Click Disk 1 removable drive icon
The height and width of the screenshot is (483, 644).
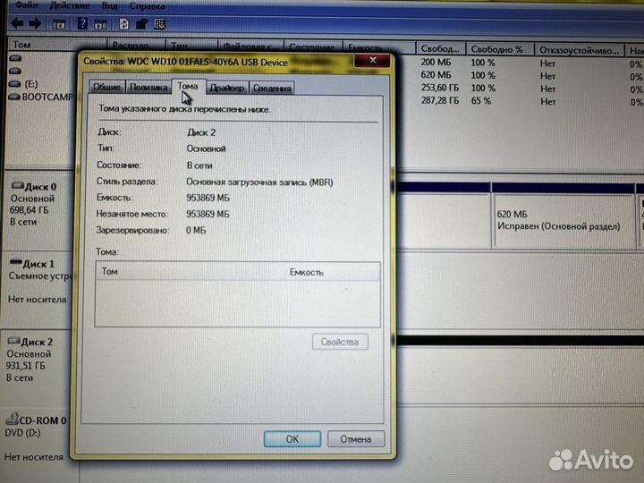coord(15,261)
